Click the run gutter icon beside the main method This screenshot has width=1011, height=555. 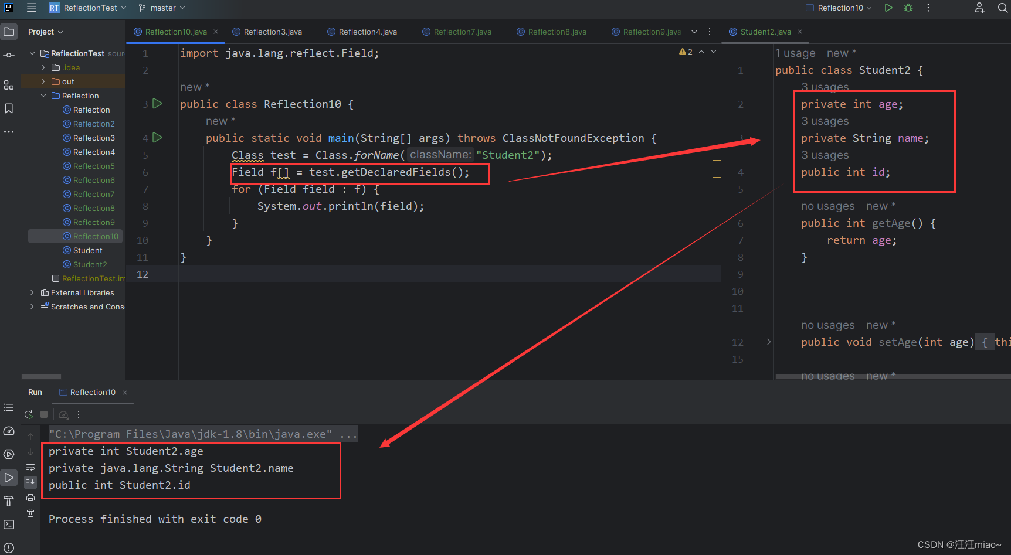click(157, 138)
